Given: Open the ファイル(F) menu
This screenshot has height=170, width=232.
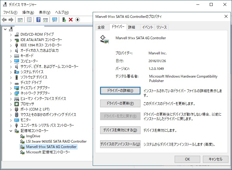Looking at the screenshot, I should click(x=10, y=12).
